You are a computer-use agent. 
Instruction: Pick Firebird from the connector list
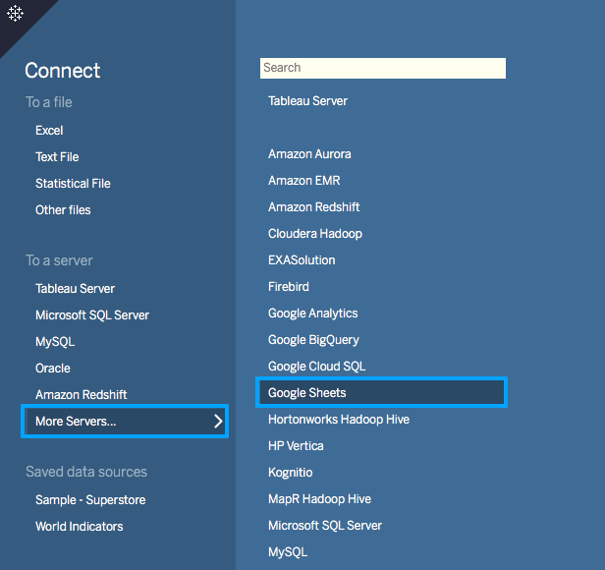pyautogui.click(x=289, y=287)
